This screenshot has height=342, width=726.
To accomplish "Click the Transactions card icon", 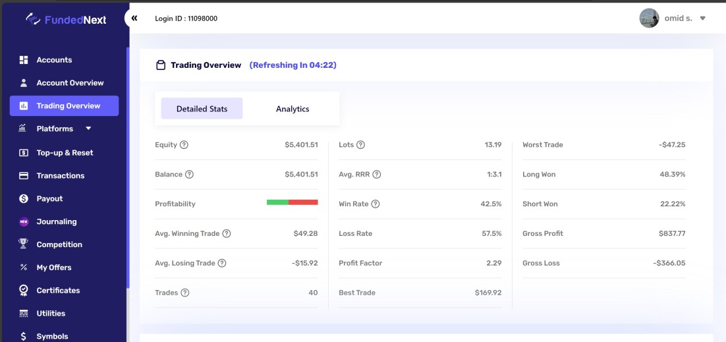I will (x=24, y=176).
